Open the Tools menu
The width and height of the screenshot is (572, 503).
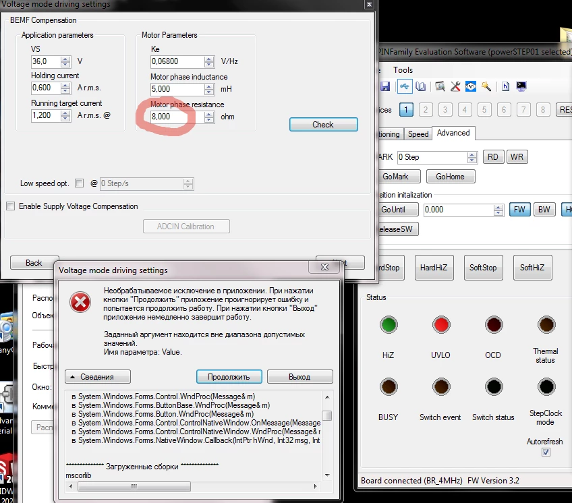[x=403, y=70]
